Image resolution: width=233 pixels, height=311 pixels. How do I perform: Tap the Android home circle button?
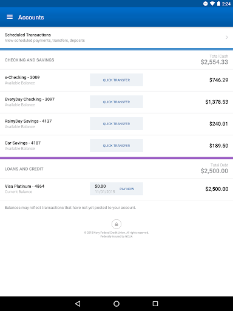coord(116,304)
